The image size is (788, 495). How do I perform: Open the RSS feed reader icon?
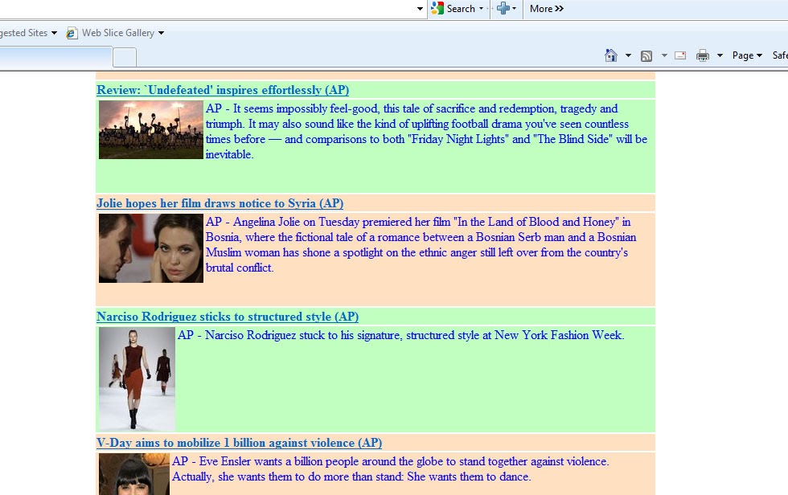click(x=646, y=55)
